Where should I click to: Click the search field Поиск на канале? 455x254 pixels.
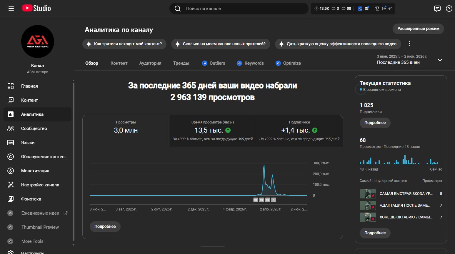tap(239, 9)
